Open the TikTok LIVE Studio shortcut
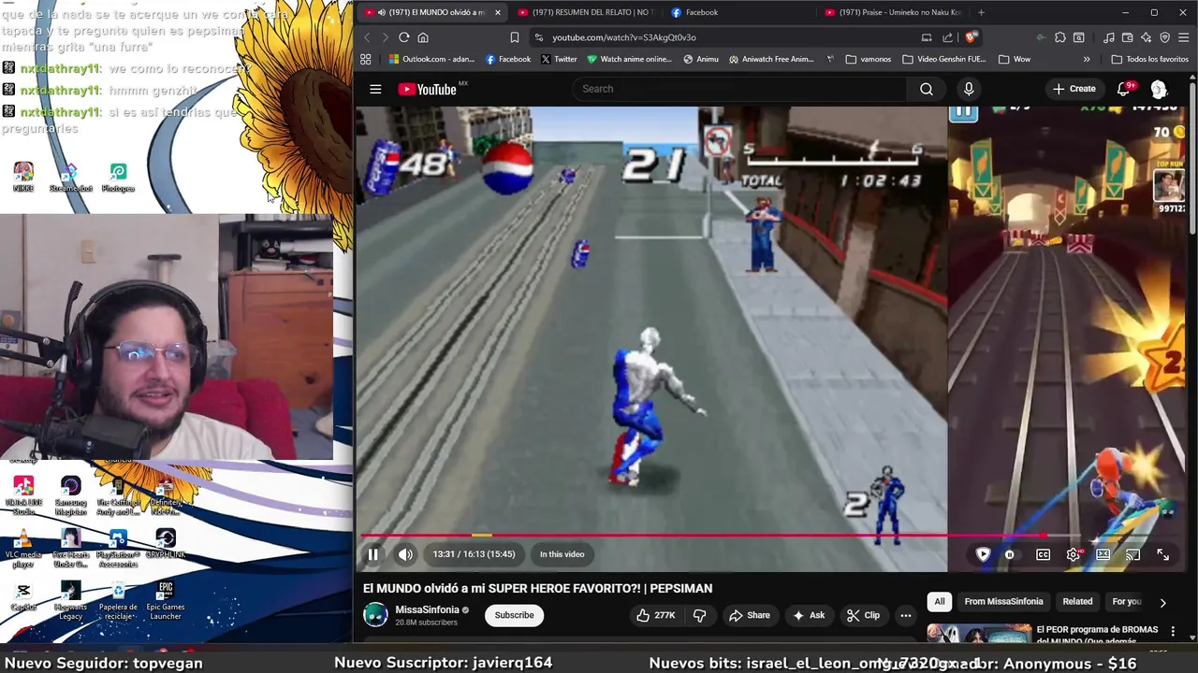1198x673 pixels. 23,495
